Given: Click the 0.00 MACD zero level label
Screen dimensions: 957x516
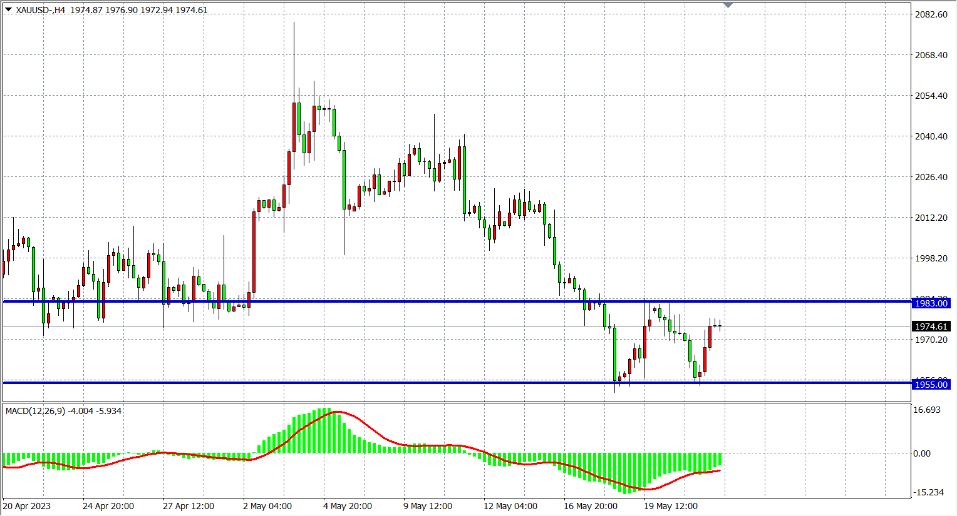Looking at the screenshot, I should tap(922, 453).
